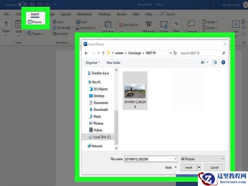Expand the File name combo box arrow
The width and height of the screenshot is (248, 186).
(x=175, y=159)
